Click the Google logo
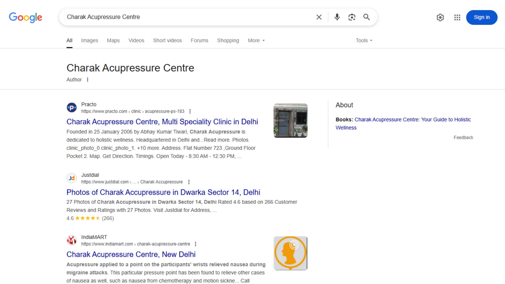Screen dimensions: 505x284 click(26, 17)
